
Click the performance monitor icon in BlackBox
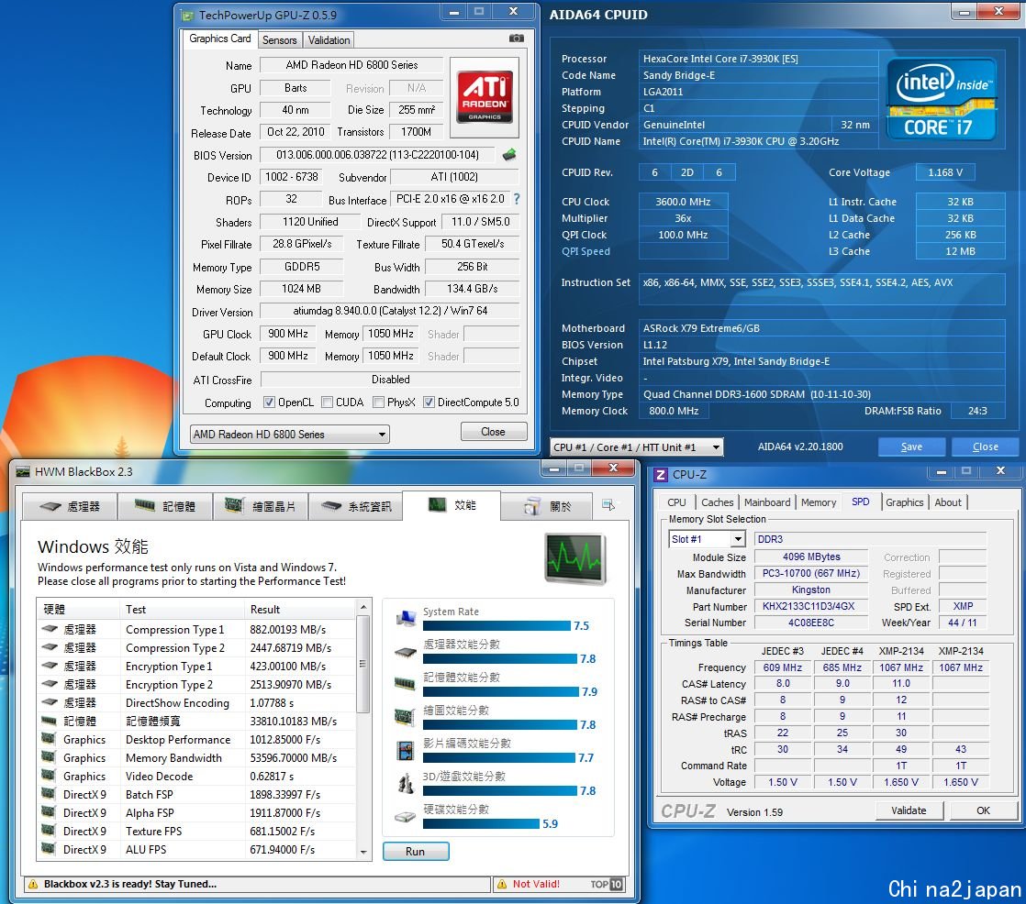pyautogui.click(x=575, y=558)
